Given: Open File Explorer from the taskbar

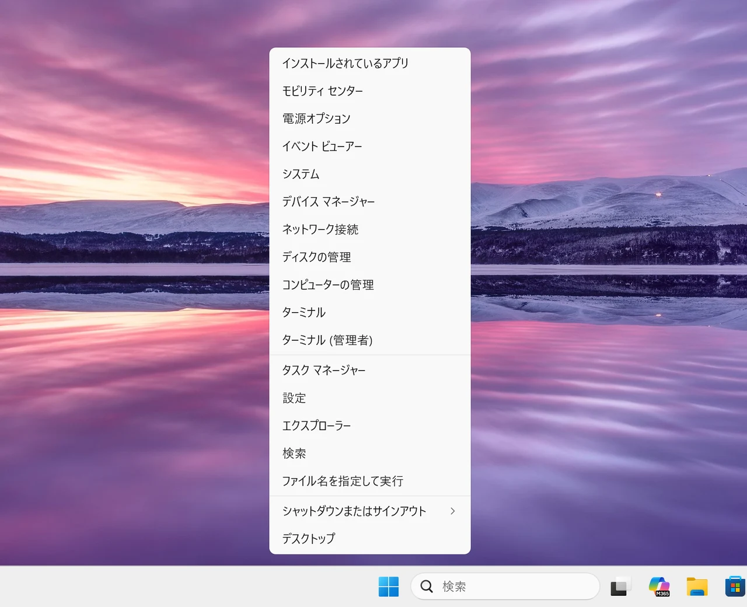Looking at the screenshot, I should (x=697, y=587).
